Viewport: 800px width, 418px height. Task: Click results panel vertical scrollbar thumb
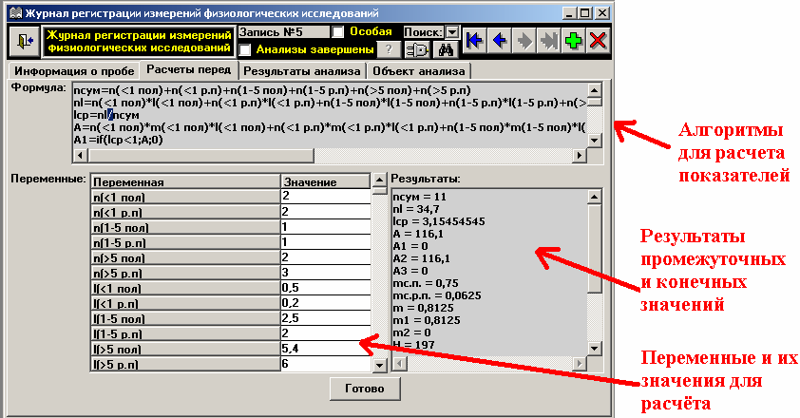pyautogui.click(x=595, y=248)
